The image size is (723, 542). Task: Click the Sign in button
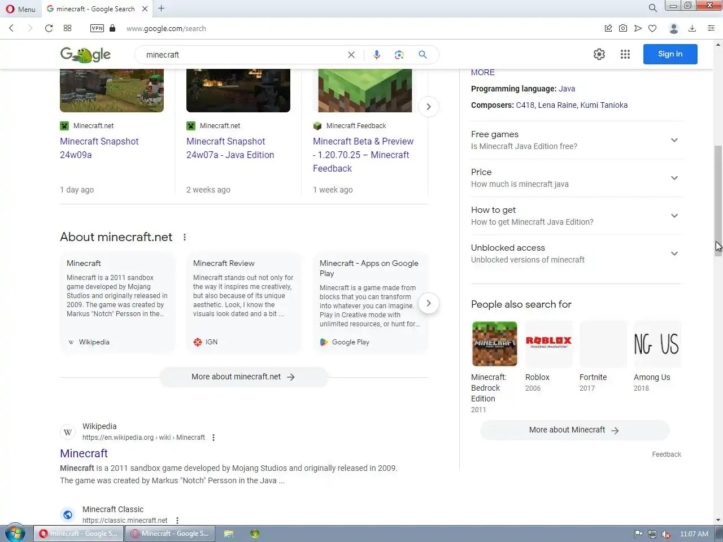[670, 54]
